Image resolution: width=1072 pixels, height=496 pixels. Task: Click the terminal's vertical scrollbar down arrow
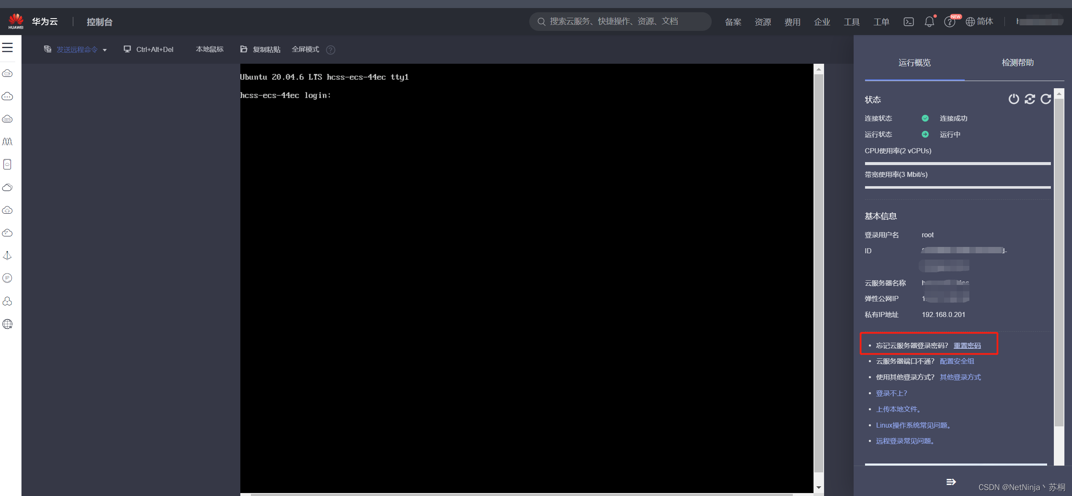click(819, 488)
